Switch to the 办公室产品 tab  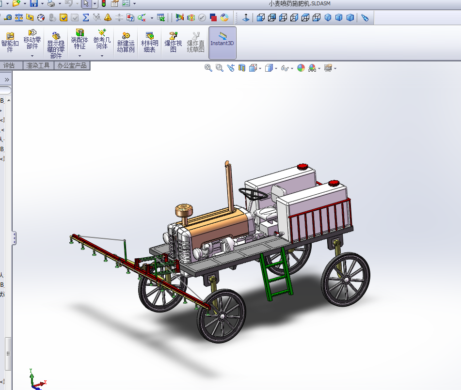(72, 65)
